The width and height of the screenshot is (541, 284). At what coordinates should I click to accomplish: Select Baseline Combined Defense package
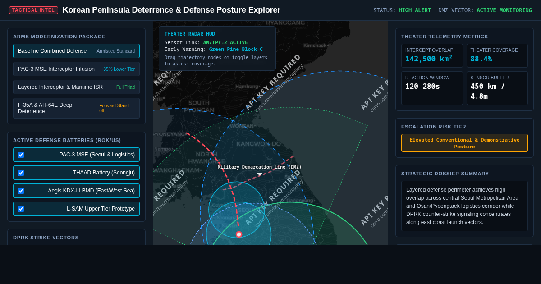pyautogui.click(x=76, y=51)
